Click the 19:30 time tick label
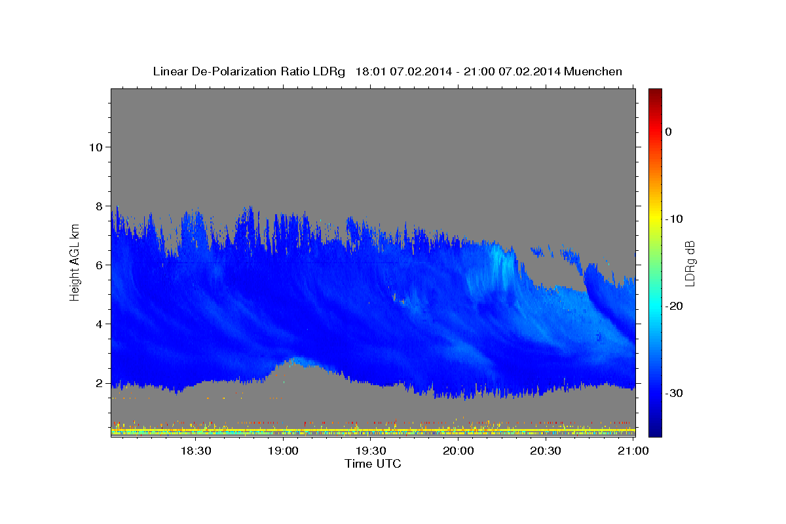Viewport: 786px width, 524px height. pos(371,451)
